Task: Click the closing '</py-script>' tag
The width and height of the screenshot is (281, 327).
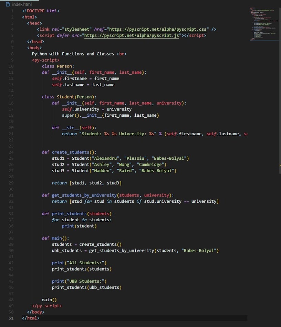Action: click(47, 306)
